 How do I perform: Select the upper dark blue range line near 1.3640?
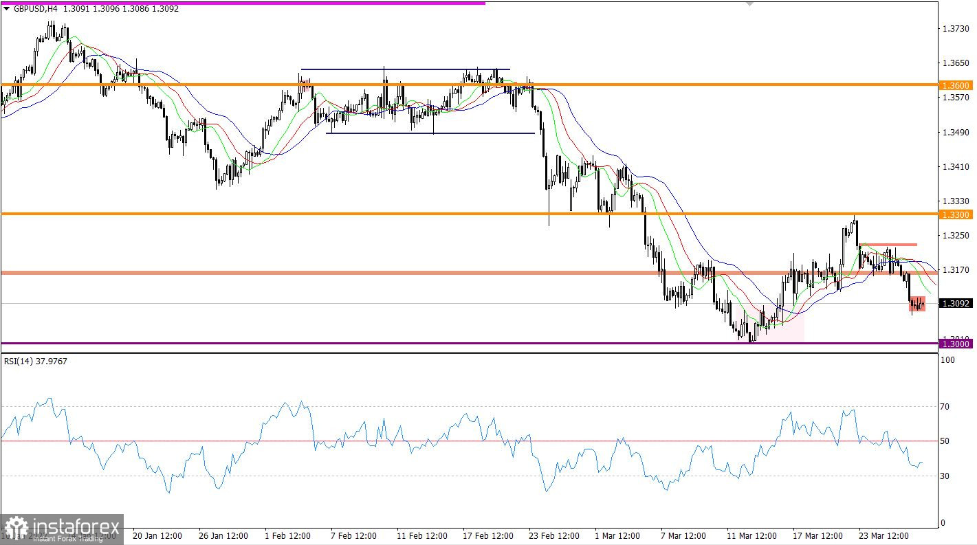405,69
